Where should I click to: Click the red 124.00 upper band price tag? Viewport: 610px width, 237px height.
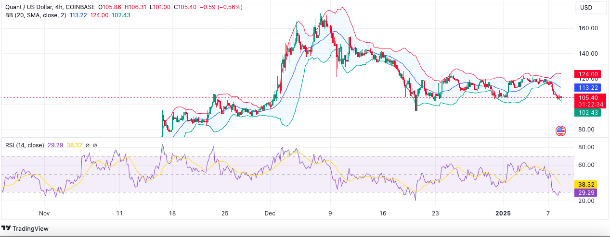coord(588,74)
